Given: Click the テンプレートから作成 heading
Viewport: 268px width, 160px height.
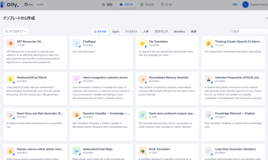Looking at the screenshot, I should point(19,18).
